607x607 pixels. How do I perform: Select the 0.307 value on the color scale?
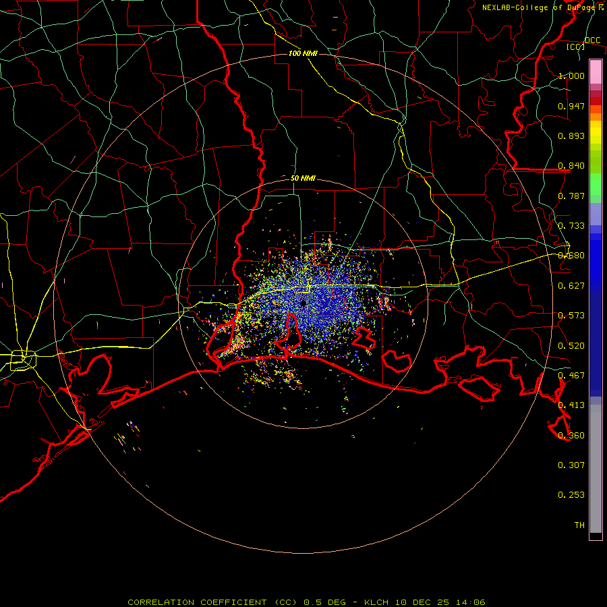(571, 465)
